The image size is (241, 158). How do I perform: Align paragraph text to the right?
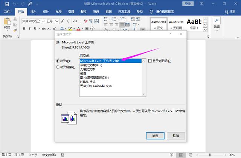[x=116, y=24]
